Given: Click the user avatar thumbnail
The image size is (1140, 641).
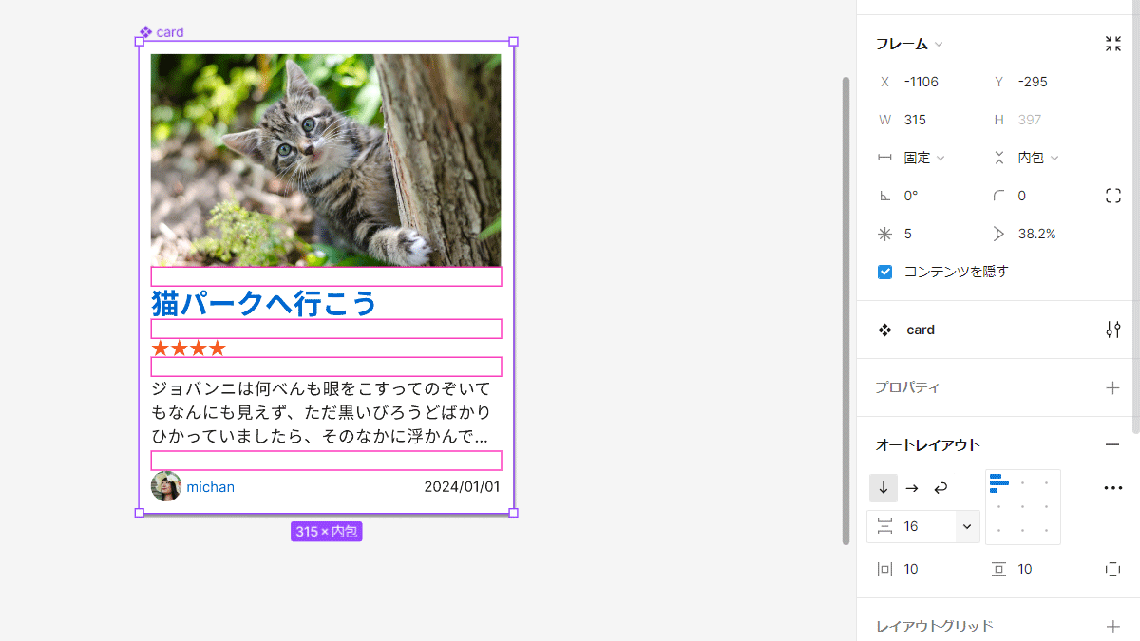Looking at the screenshot, I should click(166, 486).
